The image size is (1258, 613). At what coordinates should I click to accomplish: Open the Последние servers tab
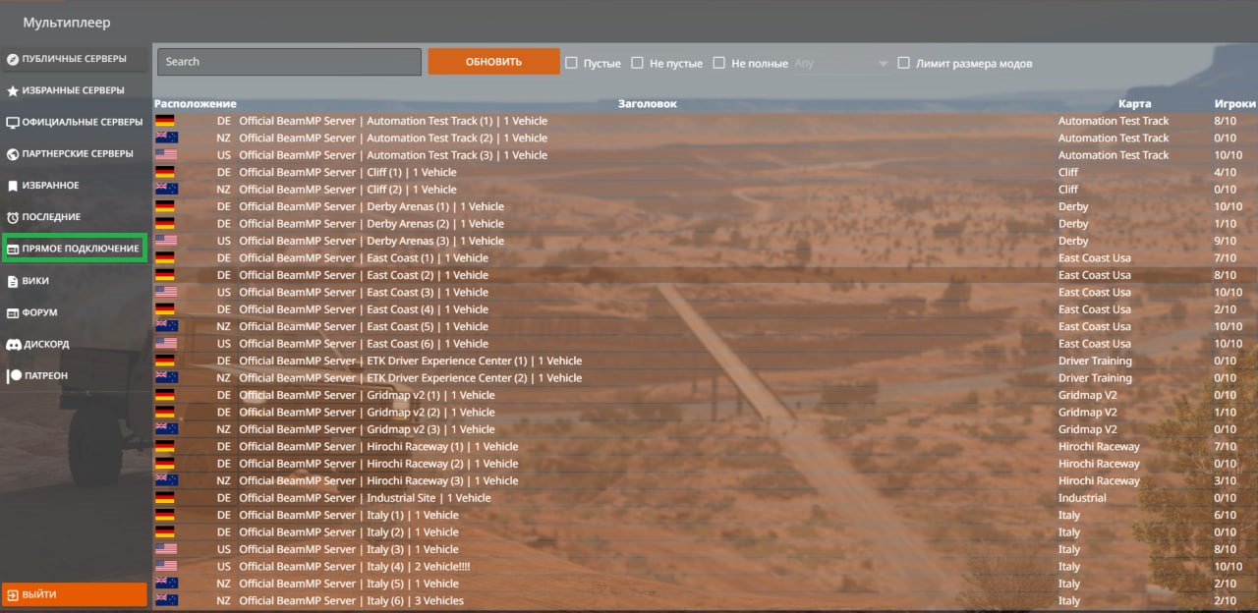[x=75, y=217]
